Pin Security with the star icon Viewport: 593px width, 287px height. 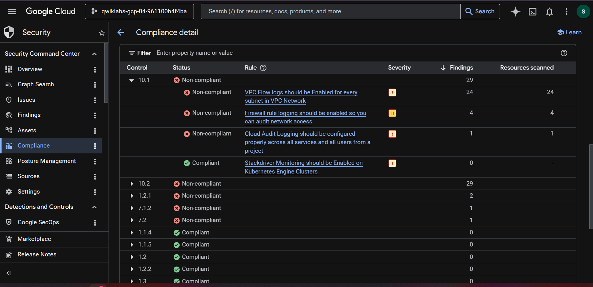click(102, 33)
